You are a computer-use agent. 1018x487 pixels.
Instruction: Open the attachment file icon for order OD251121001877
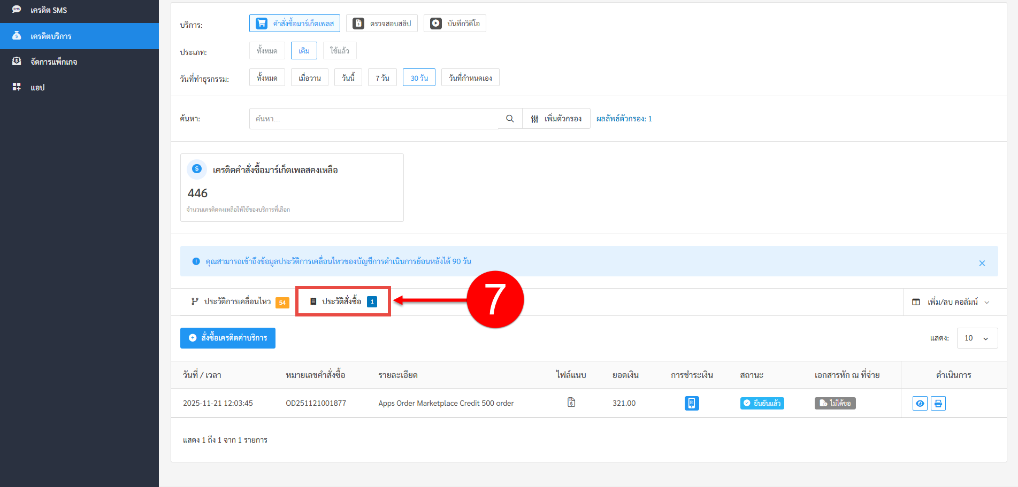[571, 403]
